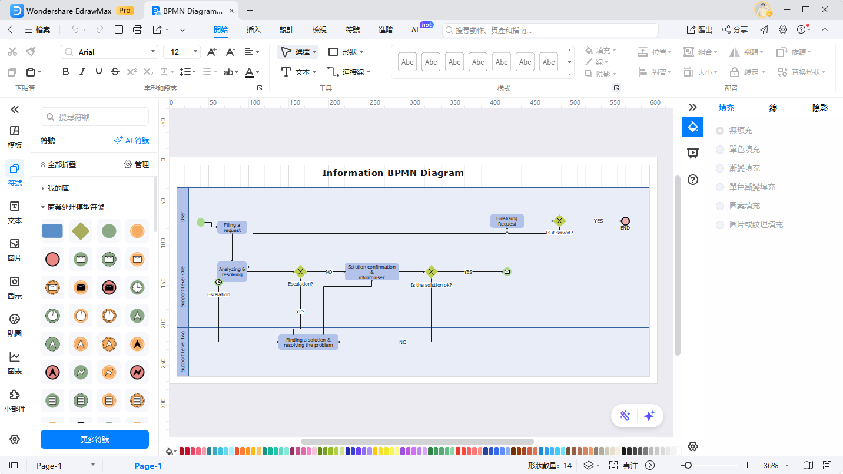843x474 pixels.
Task: Switch to the Shadow tab in right panel
Action: point(819,108)
